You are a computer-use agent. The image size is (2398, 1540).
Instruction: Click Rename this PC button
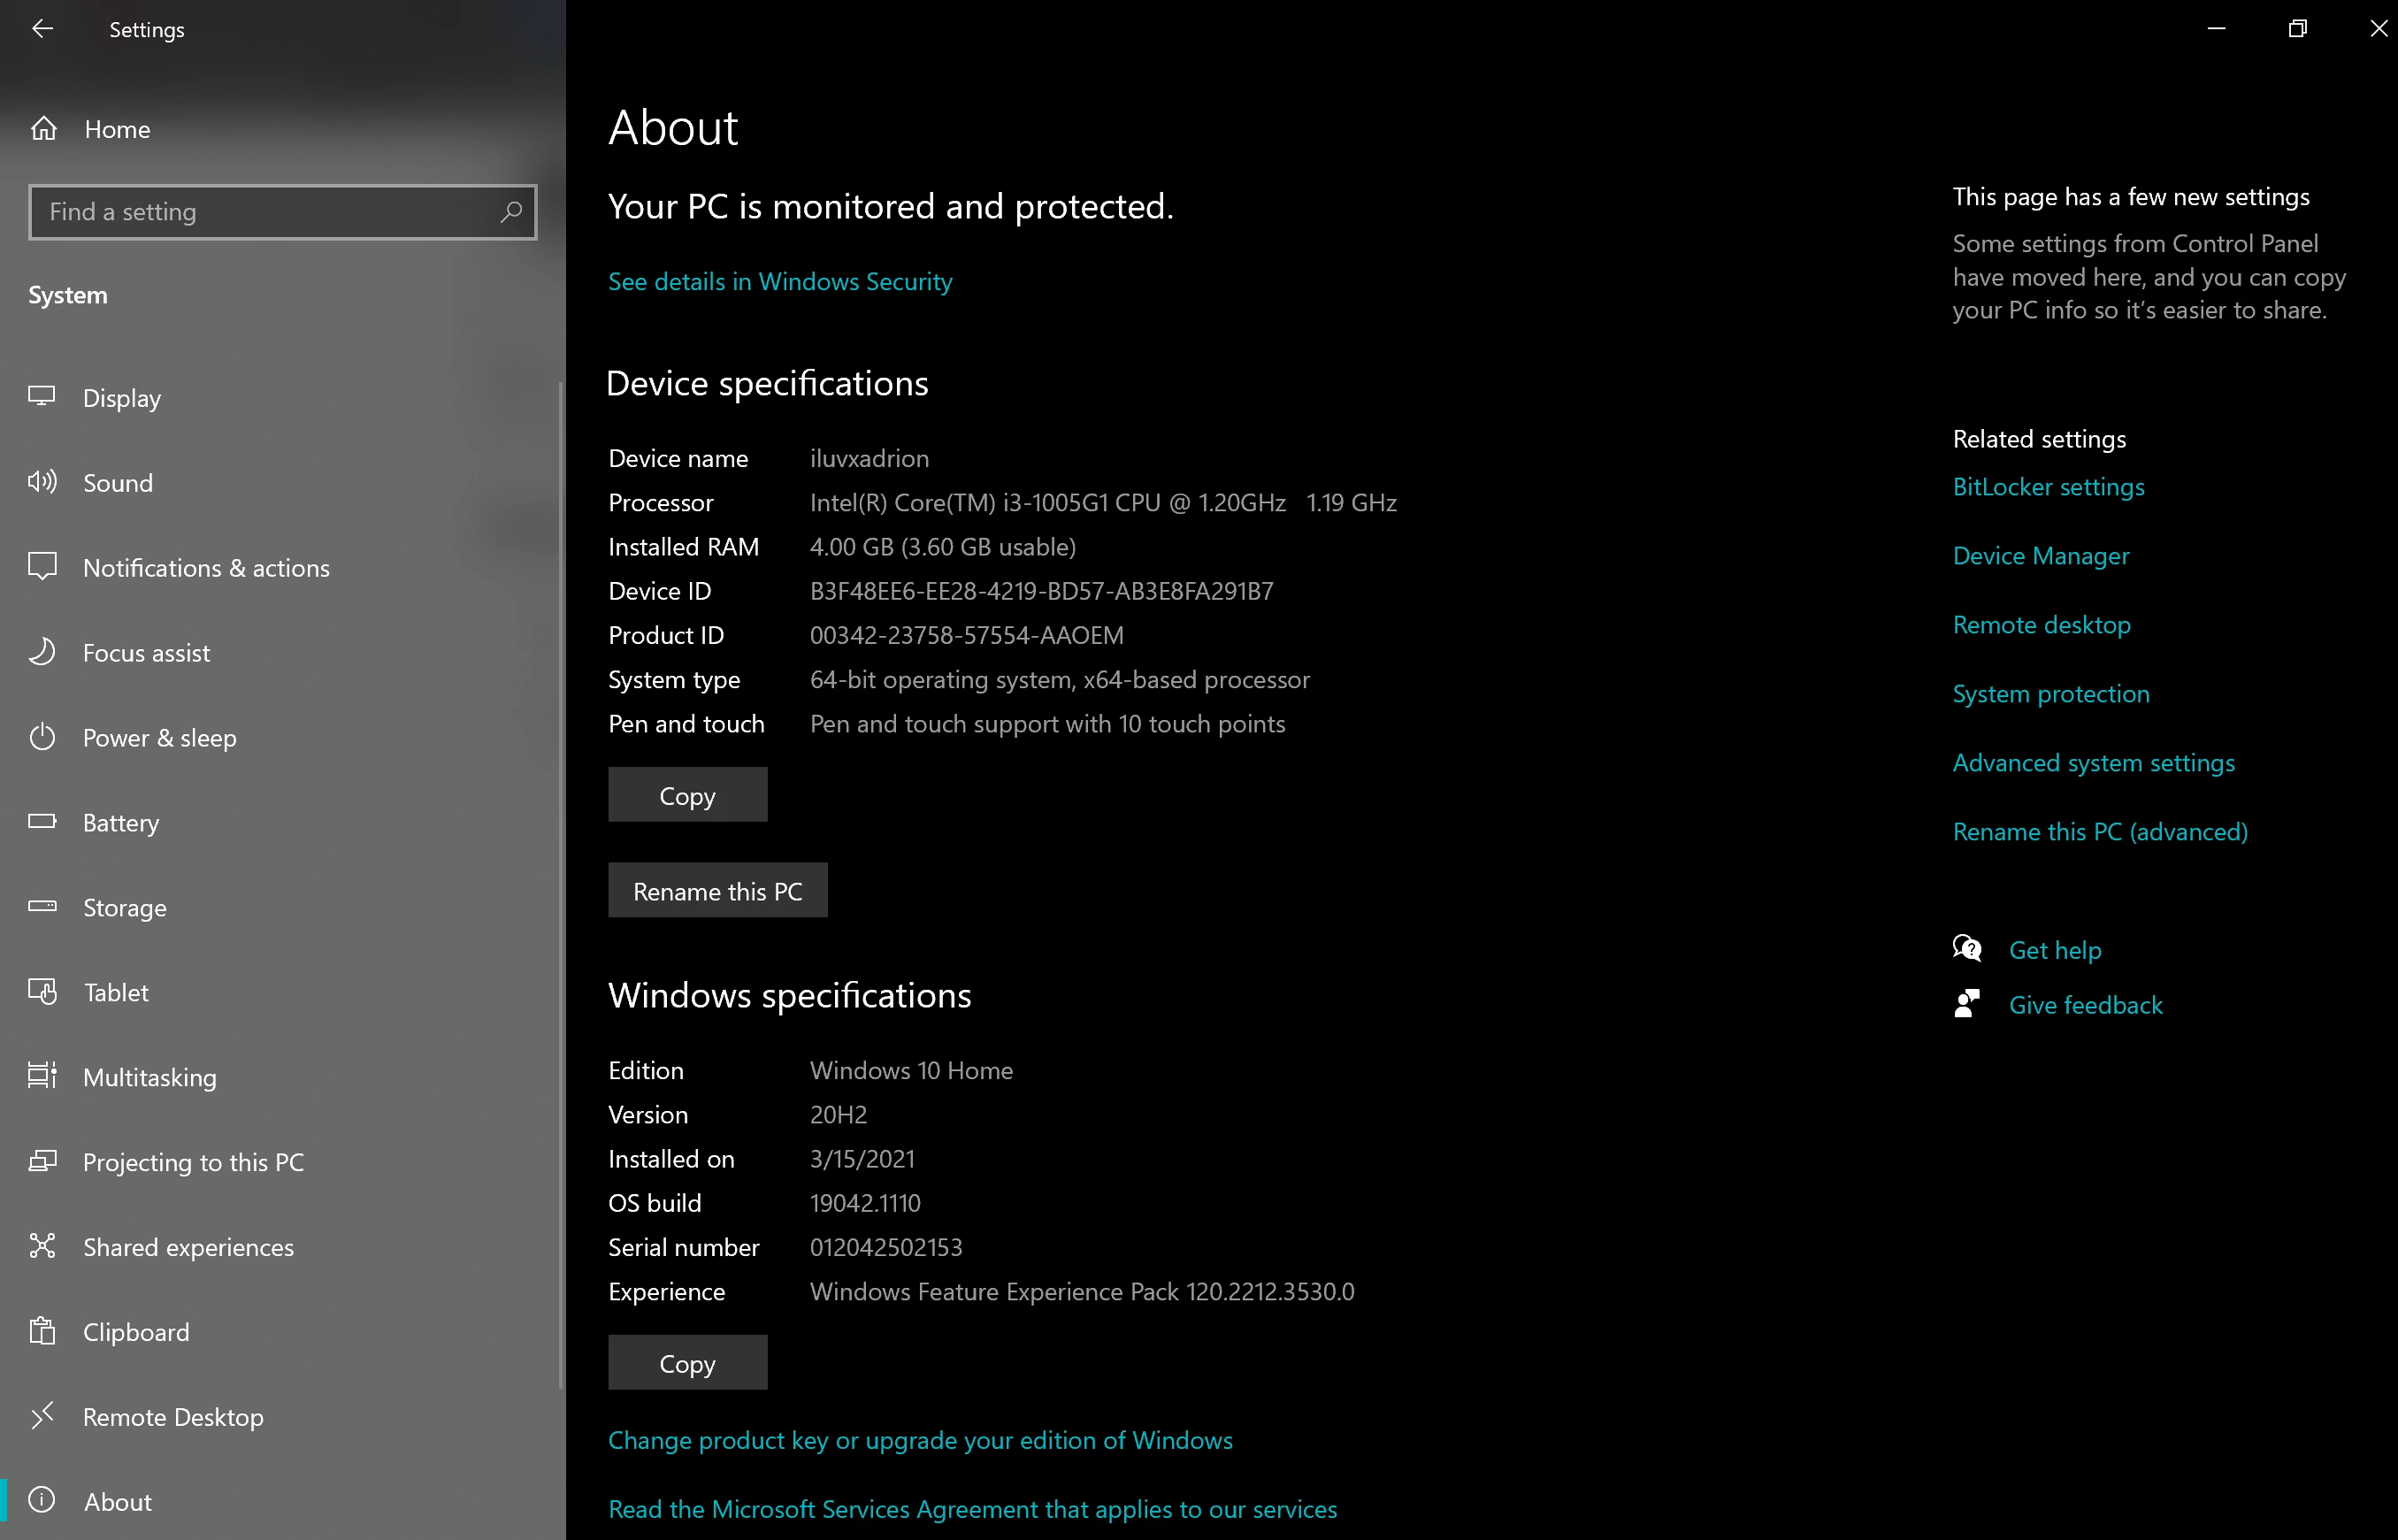click(x=717, y=890)
